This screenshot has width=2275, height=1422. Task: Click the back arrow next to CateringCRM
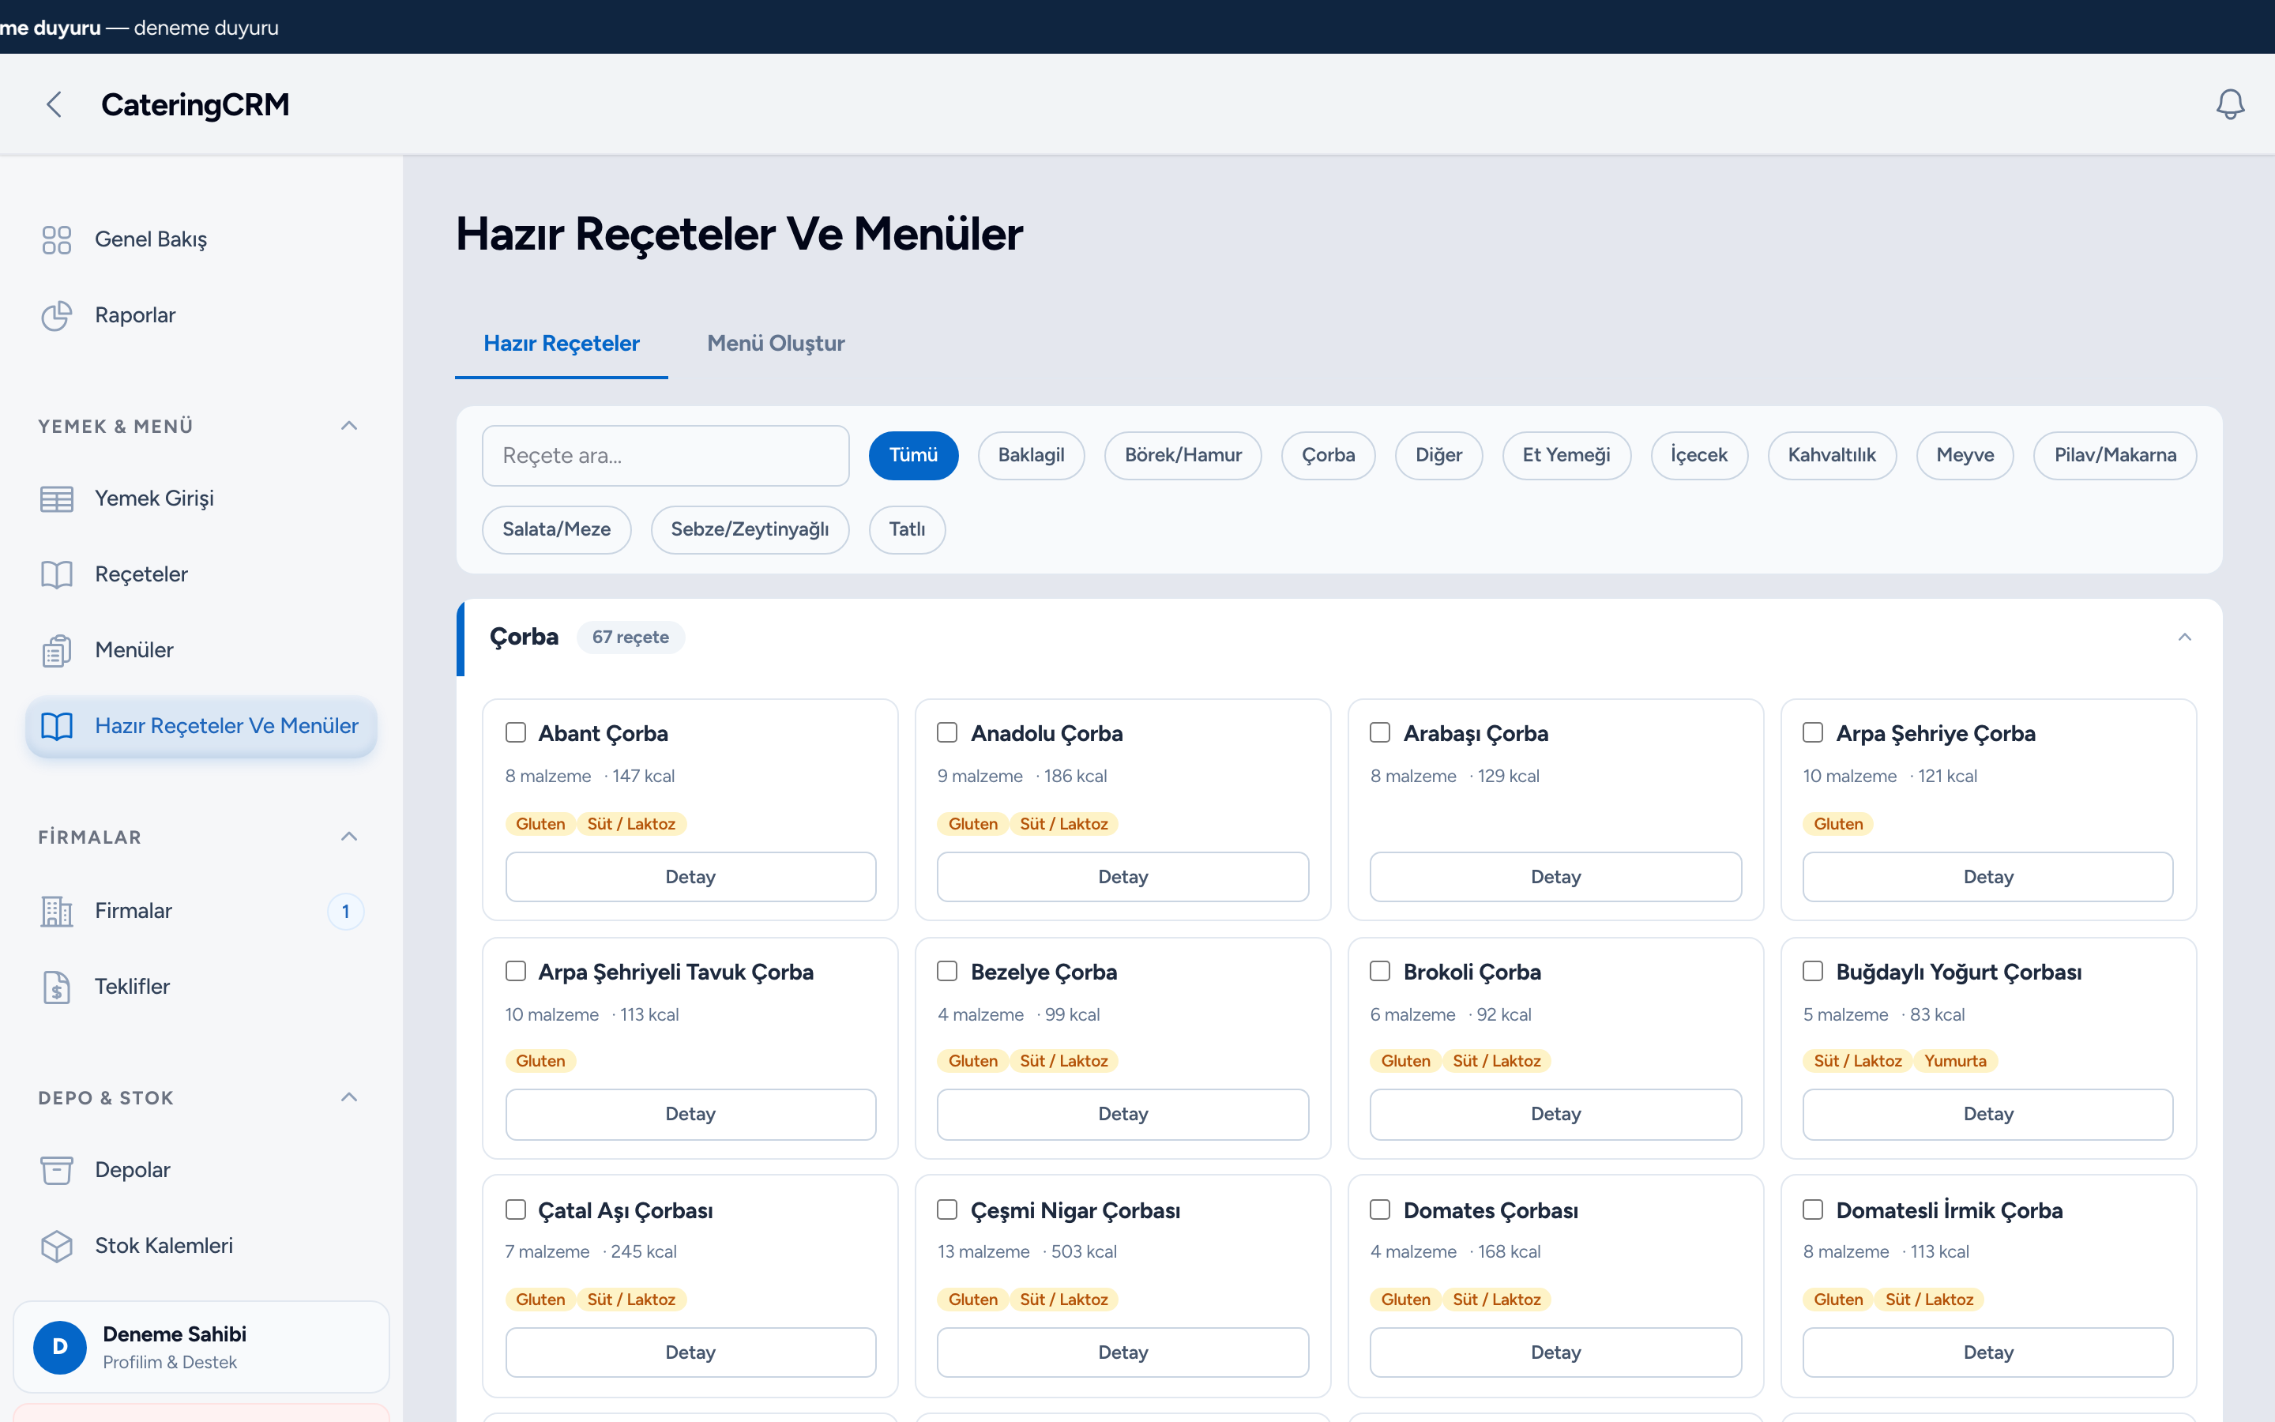coord(55,104)
